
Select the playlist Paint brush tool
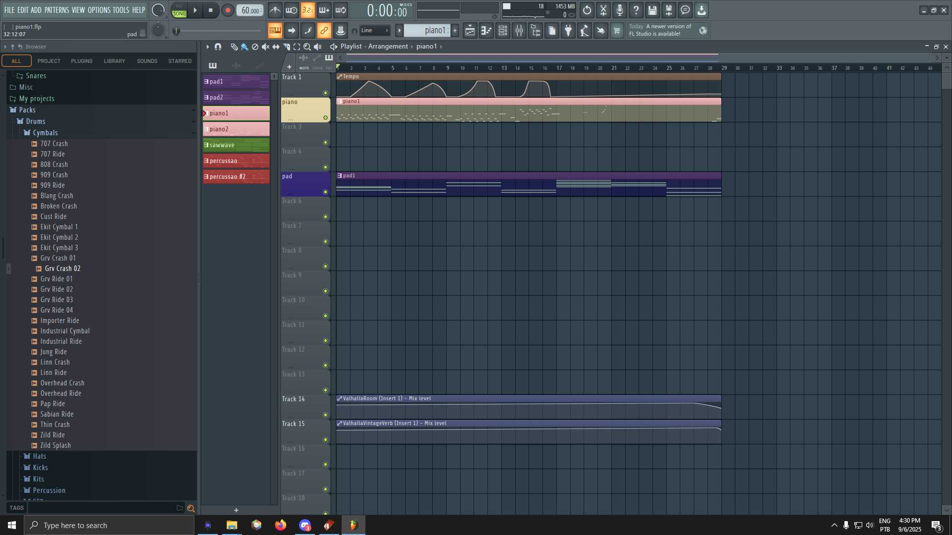click(x=244, y=47)
